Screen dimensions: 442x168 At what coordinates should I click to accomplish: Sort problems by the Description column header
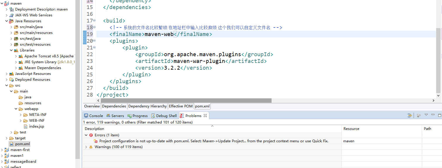(x=212, y=129)
